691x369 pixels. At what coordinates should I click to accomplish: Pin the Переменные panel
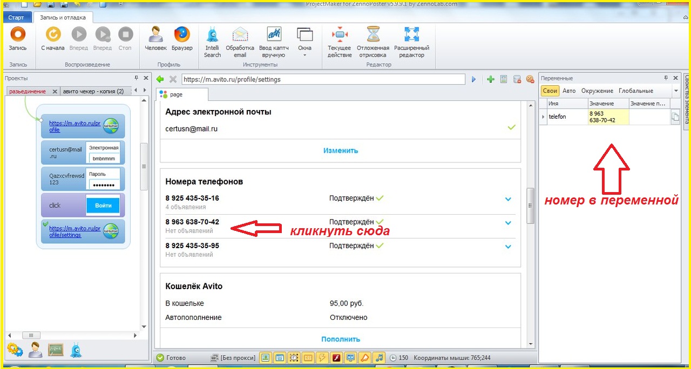(666, 78)
